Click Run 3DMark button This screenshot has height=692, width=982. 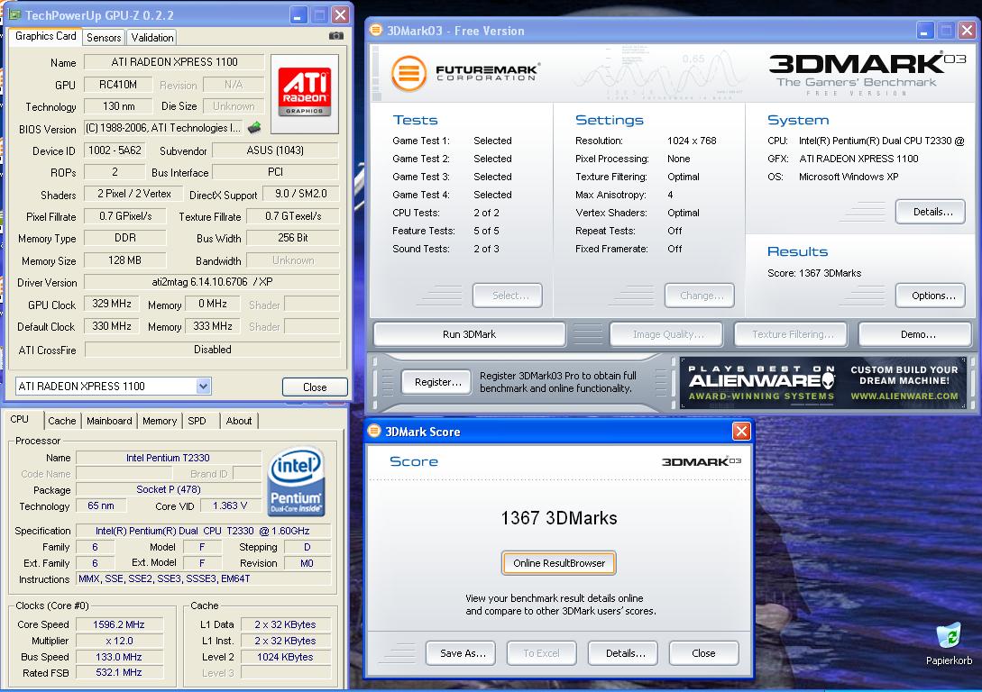[469, 335]
